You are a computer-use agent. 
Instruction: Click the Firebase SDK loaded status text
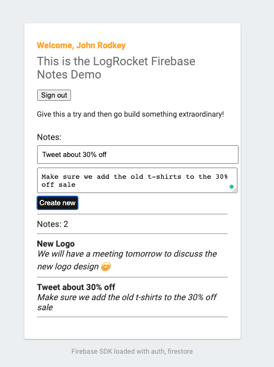(132, 351)
